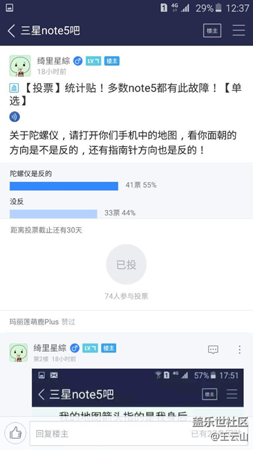The height and width of the screenshot is (450, 253).
Task: Tap the 已投 round vote button
Action: point(126,264)
